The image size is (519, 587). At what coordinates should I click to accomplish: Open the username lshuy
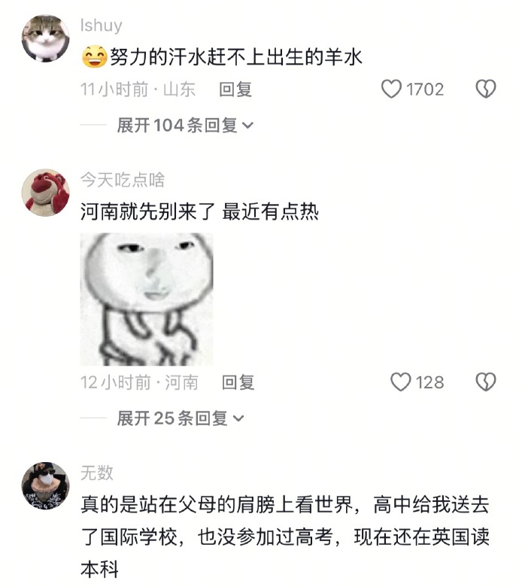(101, 26)
